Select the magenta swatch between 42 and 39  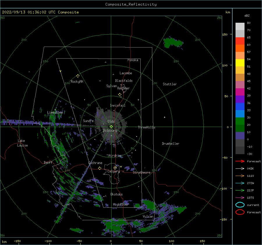tap(240, 92)
